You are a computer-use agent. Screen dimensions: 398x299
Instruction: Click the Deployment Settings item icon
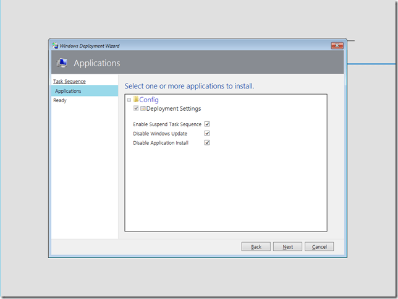pos(143,108)
